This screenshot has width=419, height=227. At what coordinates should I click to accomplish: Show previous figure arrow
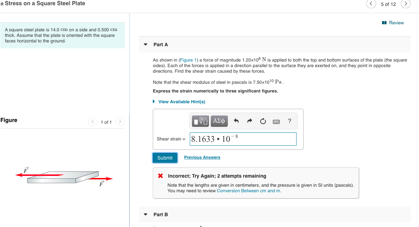point(93,122)
